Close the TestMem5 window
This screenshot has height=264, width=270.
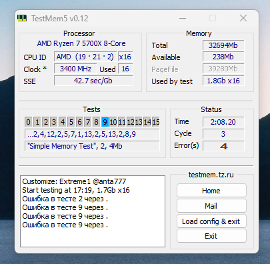[243, 18]
